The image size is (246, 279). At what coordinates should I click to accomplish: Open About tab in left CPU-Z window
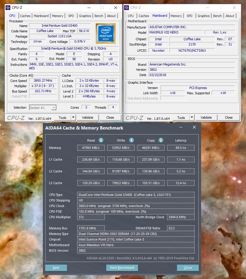111,16
